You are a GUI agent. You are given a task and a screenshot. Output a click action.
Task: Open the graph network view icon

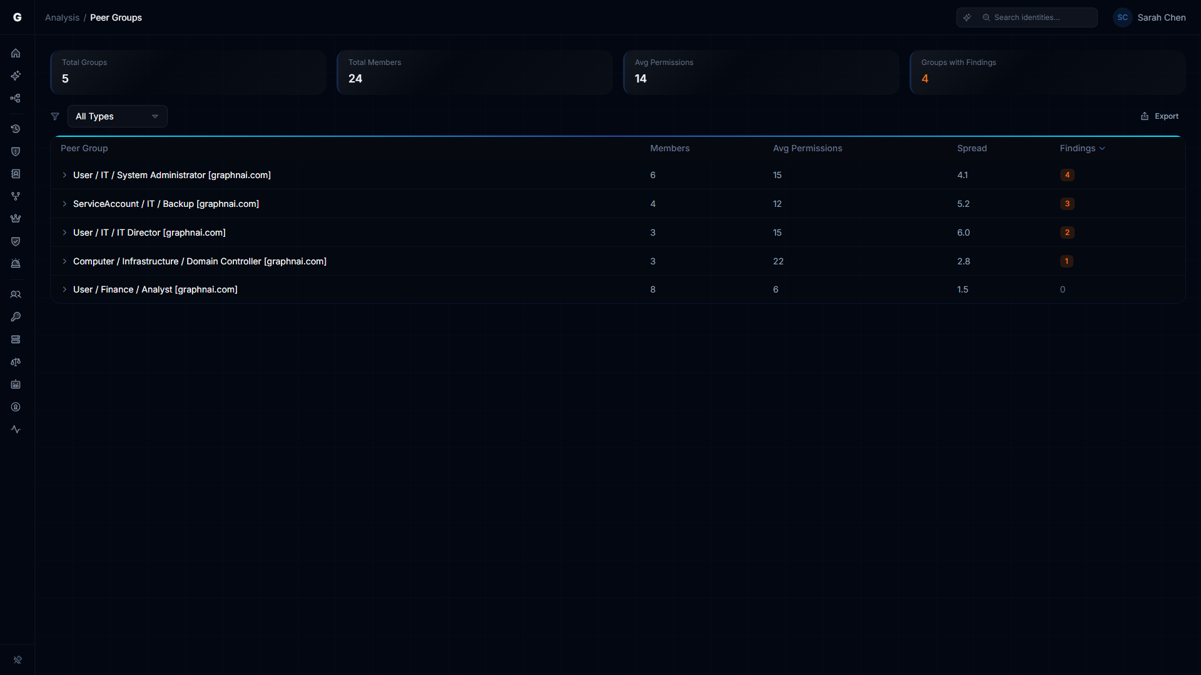[16, 98]
